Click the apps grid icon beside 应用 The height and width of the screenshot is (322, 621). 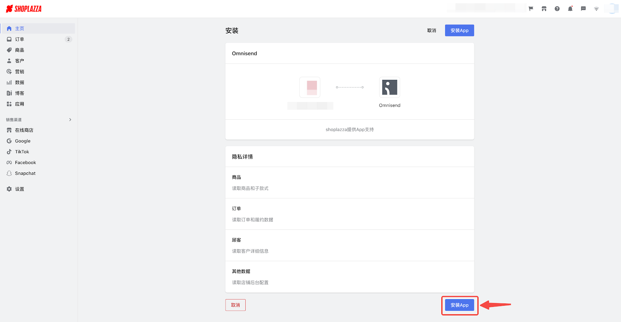[9, 104]
